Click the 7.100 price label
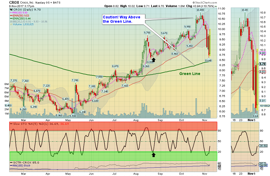The height and width of the screenshot is (176, 270). pos(92,86)
